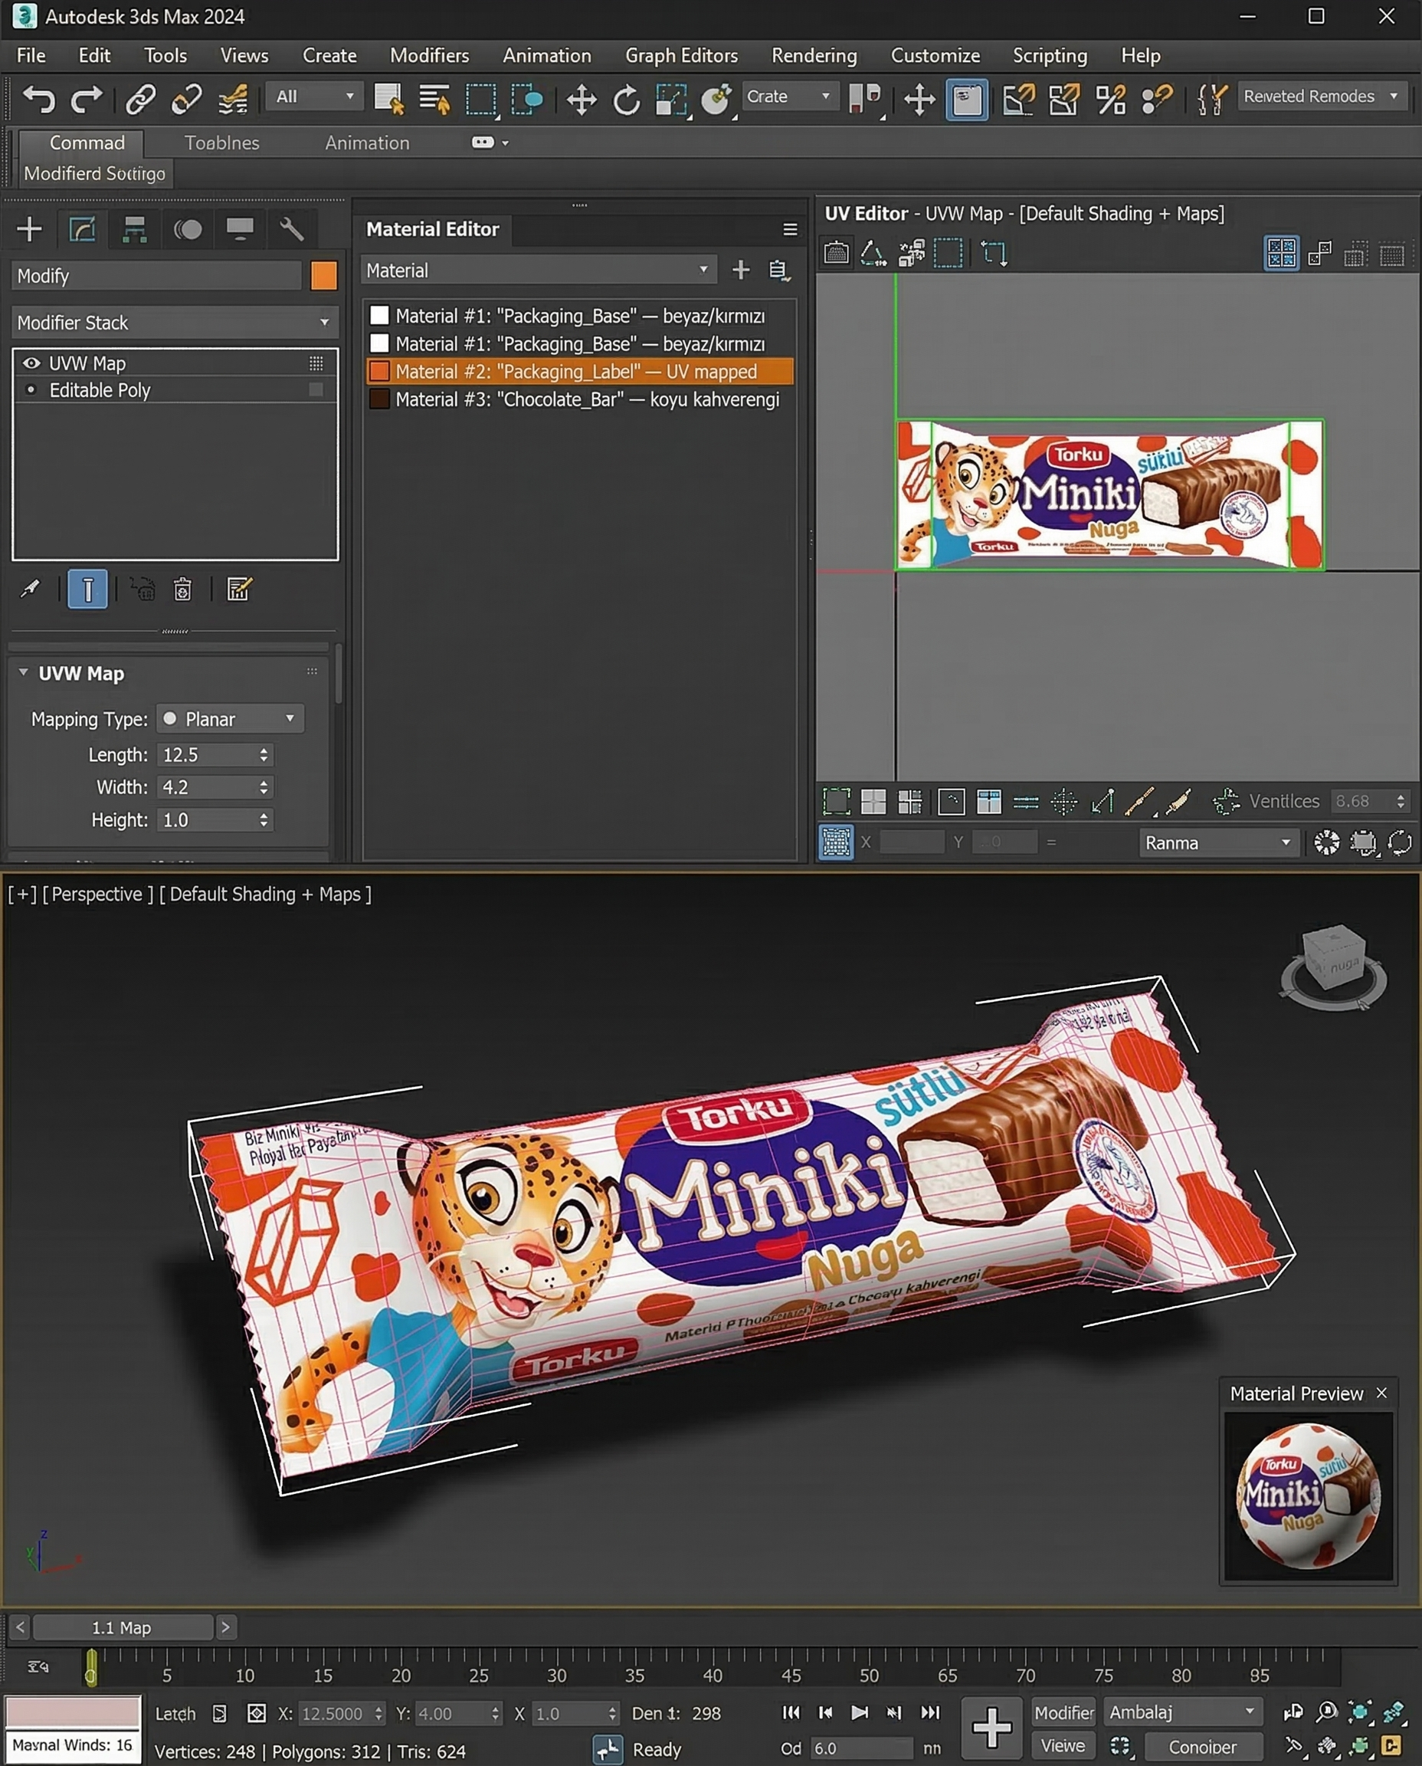Click the orange object color swatch
The image size is (1422, 1766).
(x=323, y=276)
